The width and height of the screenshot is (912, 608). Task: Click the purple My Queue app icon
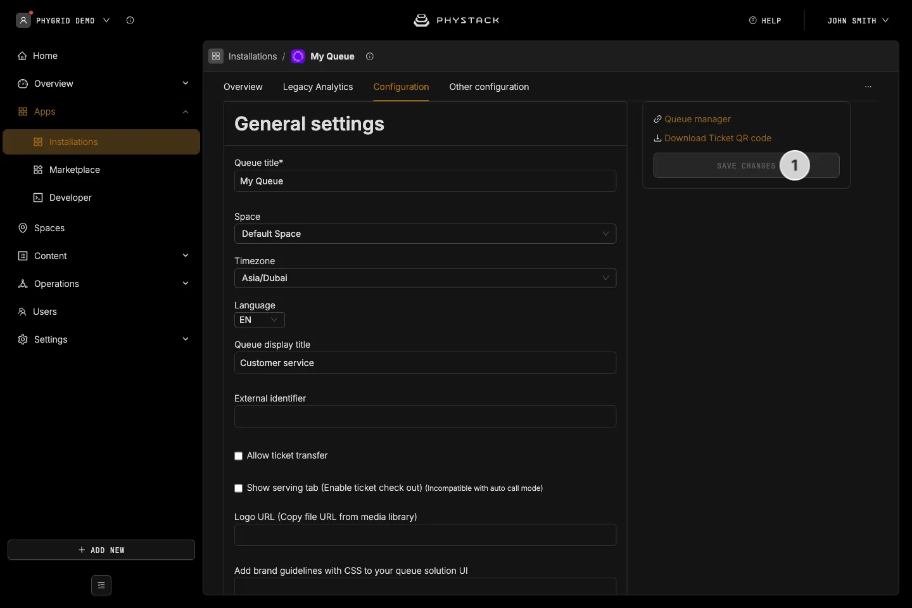pyautogui.click(x=298, y=56)
